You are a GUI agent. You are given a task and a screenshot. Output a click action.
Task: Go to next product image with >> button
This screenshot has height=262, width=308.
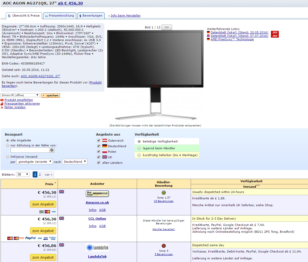coord(166,27)
